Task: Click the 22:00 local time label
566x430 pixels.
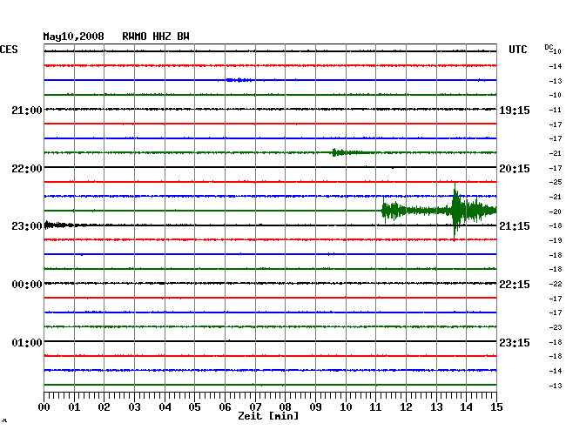Action: [27, 169]
